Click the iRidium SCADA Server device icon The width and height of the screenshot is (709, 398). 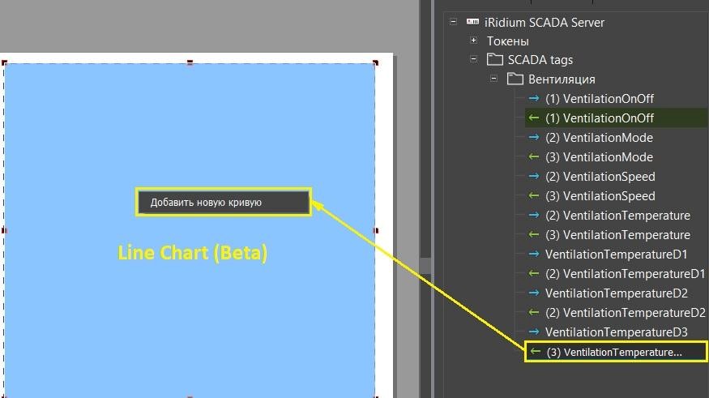tap(472, 22)
